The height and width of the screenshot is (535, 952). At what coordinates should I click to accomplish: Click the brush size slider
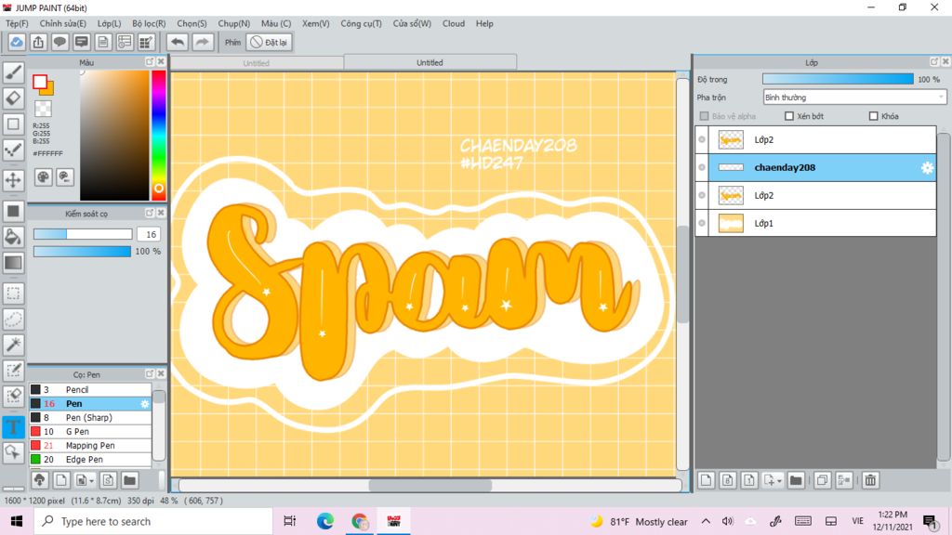pyautogui.click(x=83, y=234)
